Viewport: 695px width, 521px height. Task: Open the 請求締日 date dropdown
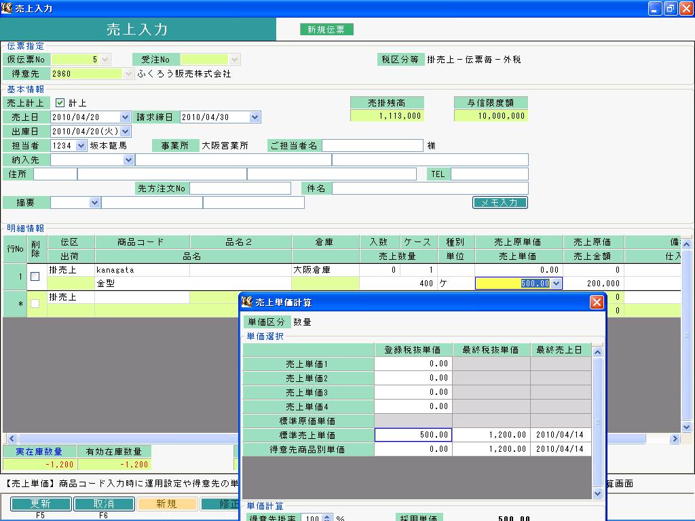[x=255, y=117]
